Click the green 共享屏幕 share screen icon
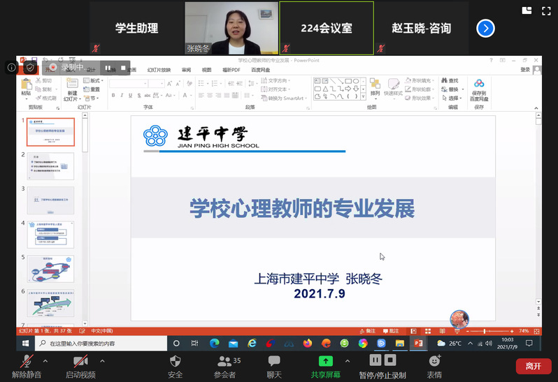The width and height of the screenshot is (558, 382). tap(325, 362)
